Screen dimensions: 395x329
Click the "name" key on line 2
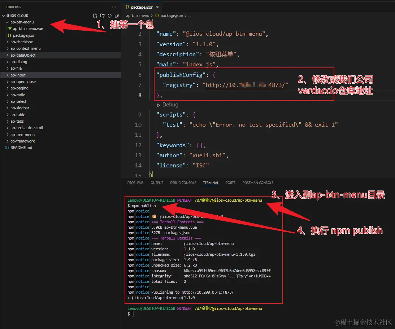click(x=166, y=34)
